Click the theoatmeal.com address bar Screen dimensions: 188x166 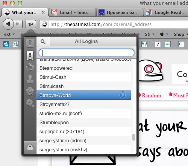114,24
